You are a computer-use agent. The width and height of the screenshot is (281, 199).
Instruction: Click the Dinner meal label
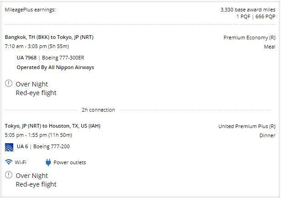[267, 135]
